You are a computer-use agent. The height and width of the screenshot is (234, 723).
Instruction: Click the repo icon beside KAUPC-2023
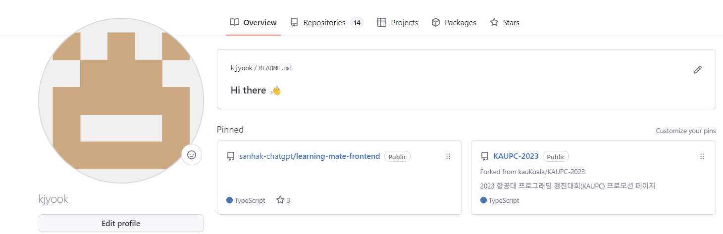pyautogui.click(x=485, y=156)
